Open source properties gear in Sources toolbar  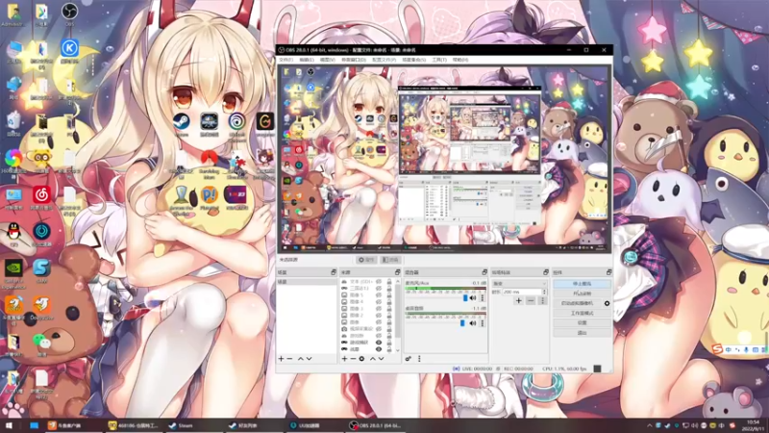pyautogui.click(x=361, y=359)
